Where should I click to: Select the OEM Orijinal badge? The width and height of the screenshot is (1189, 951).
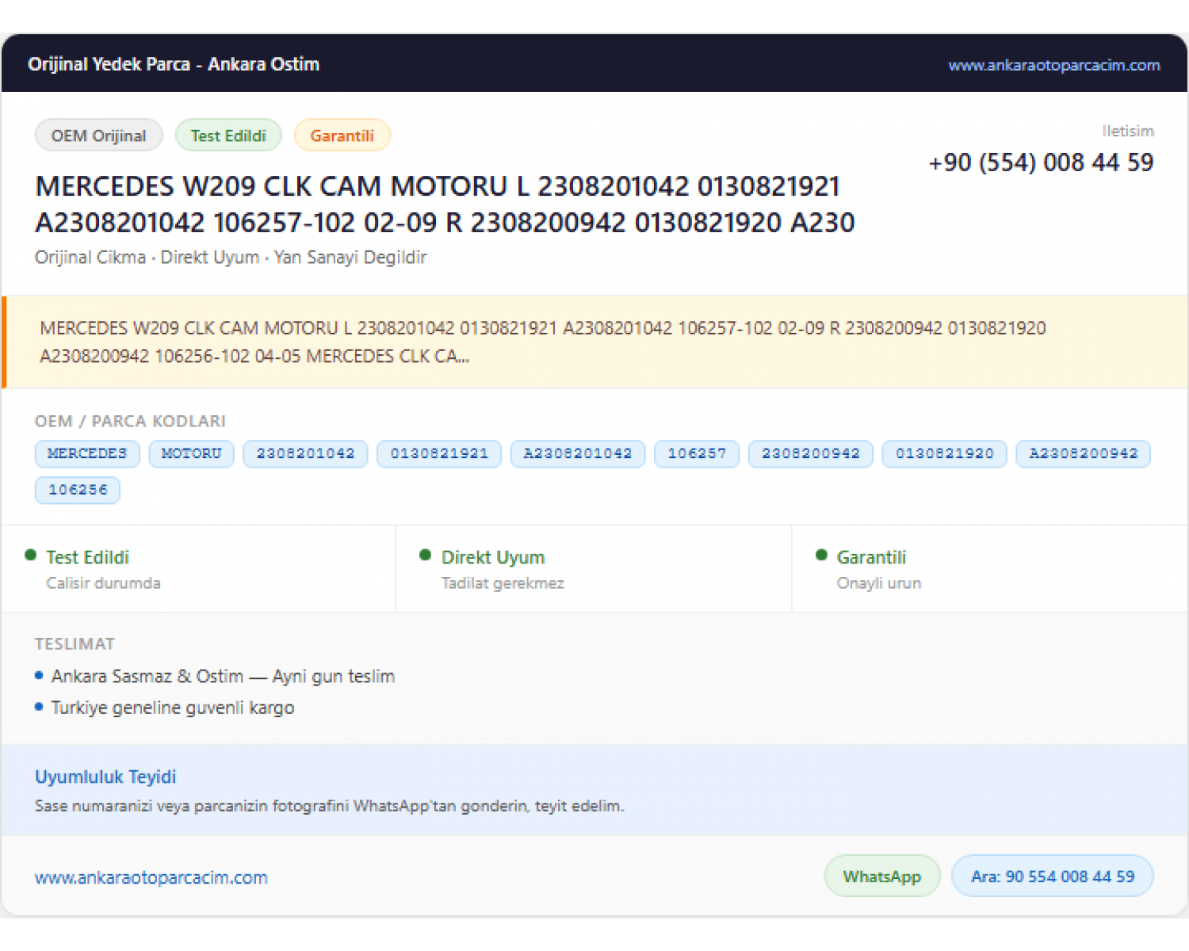click(x=99, y=136)
